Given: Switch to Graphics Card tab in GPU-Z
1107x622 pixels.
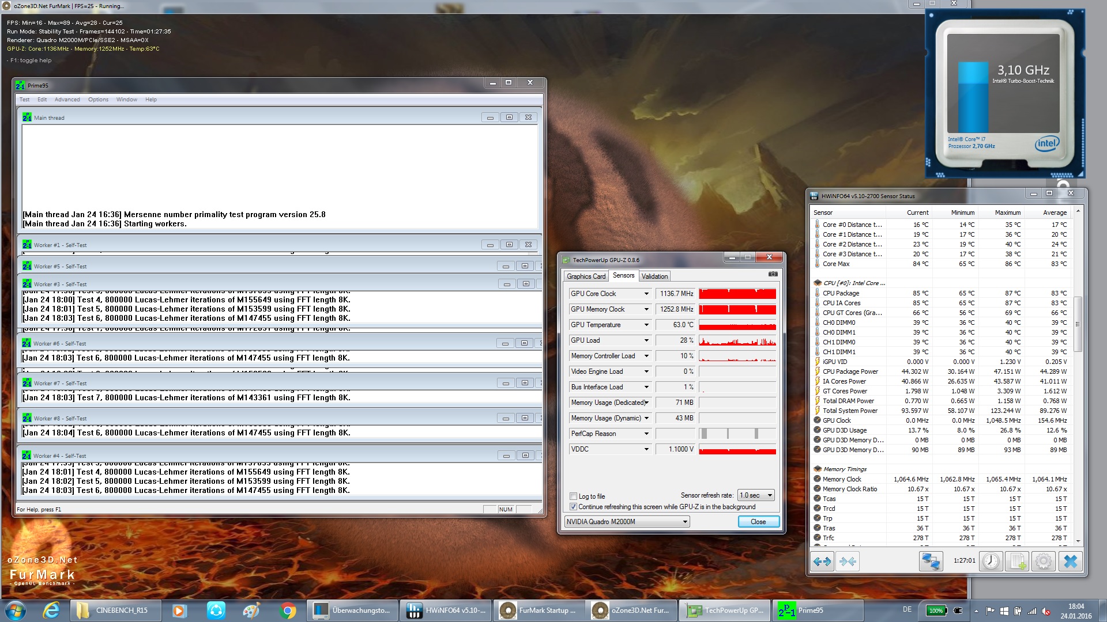Looking at the screenshot, I should 586,276.
